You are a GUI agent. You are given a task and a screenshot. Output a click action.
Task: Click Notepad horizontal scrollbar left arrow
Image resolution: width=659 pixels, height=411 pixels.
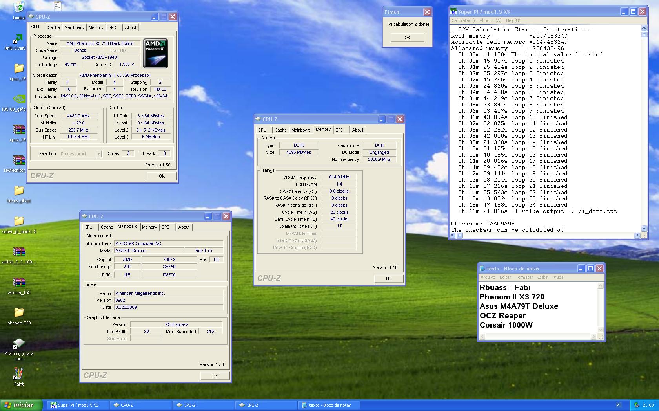pyautogui.click(x=482, y=336)
